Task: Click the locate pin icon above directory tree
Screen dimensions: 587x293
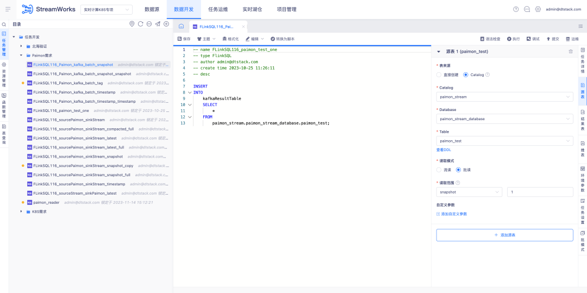Action: (132, 24)
